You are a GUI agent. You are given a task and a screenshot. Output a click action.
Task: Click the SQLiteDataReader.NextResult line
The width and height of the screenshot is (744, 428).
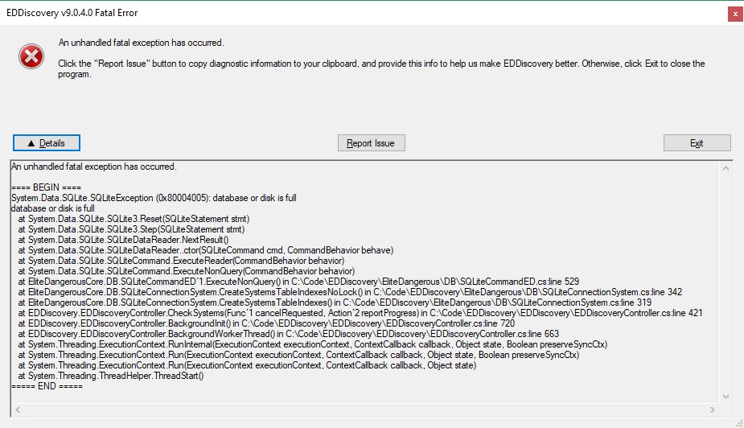pyautogui.click(x=123, y=240)
